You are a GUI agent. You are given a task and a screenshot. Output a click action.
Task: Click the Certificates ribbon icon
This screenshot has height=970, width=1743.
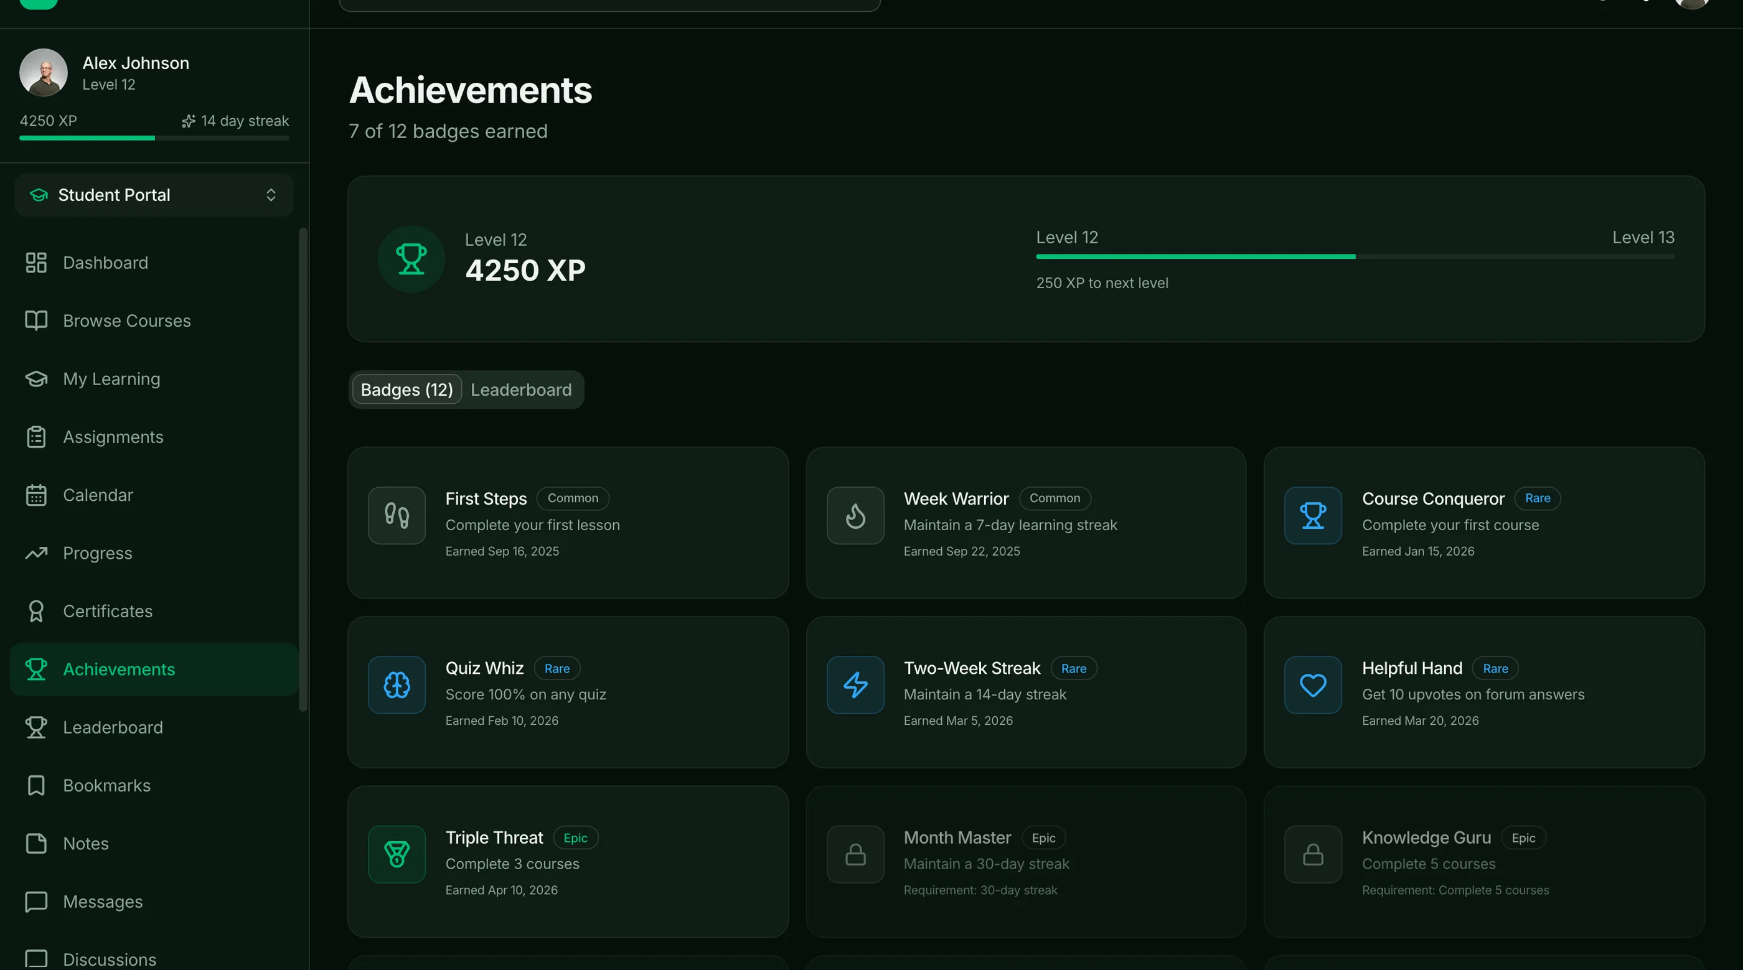pos(36,612)
